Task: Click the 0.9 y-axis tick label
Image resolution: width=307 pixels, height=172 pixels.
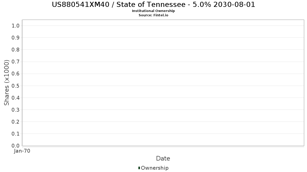Action: click(16, 37)
